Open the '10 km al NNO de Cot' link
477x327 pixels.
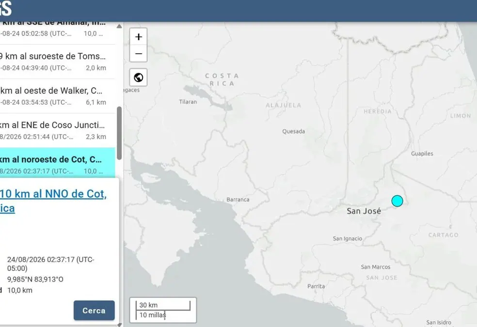[53, 201]
